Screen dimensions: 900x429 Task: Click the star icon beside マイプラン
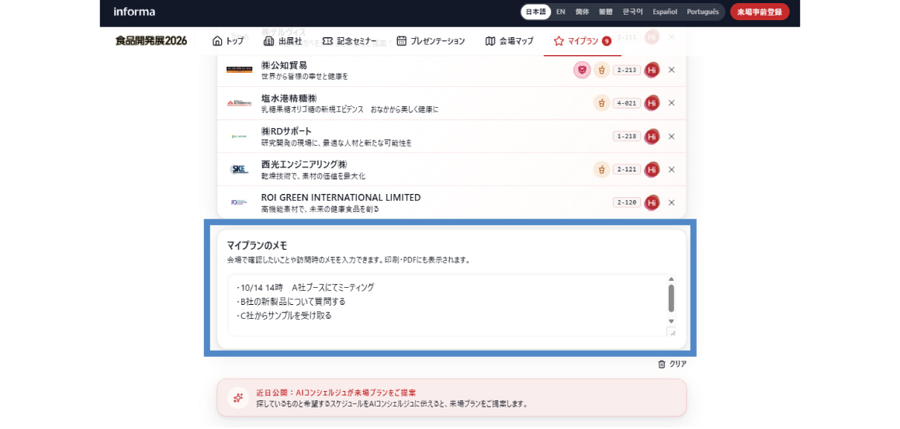pyautogui.click(x=559, y=40)
